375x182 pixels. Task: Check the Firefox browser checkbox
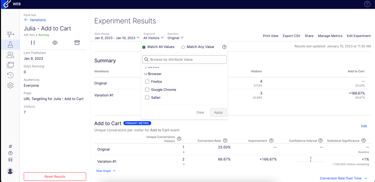pos(147,82)
